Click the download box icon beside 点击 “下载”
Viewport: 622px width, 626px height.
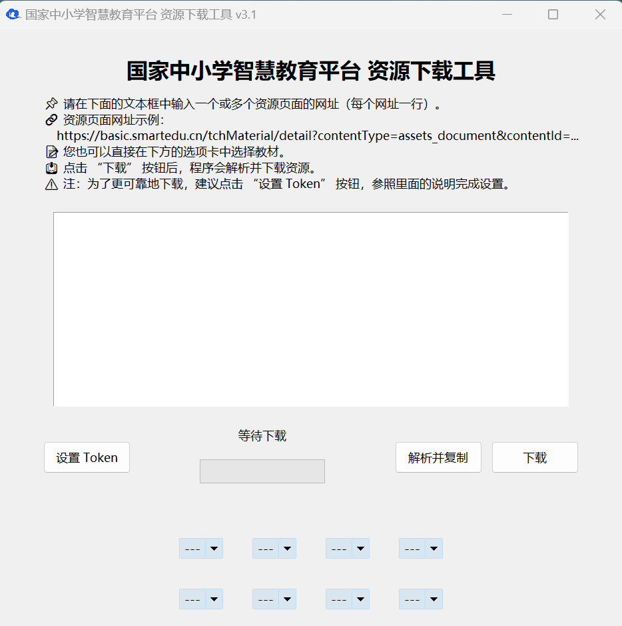pyautogui.click(x=51, y=168)
